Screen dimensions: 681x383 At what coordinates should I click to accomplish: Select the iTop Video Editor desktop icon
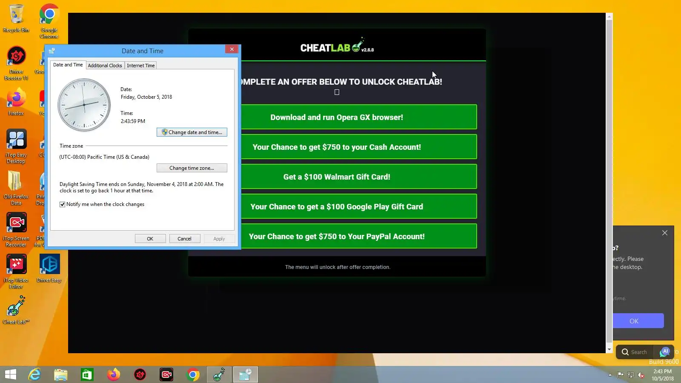tap(16, 272)
